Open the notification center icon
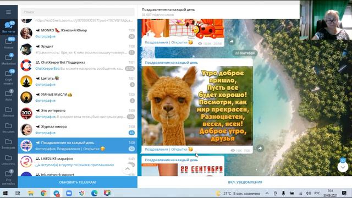352x198 pixels. tap(344, 193)
